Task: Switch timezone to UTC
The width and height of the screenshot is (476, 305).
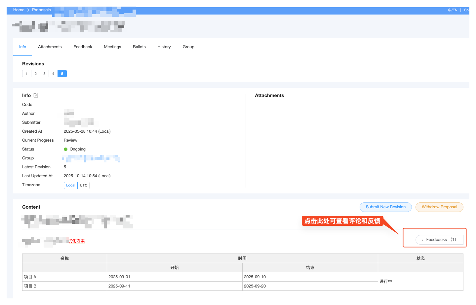Action: point(84,185)
